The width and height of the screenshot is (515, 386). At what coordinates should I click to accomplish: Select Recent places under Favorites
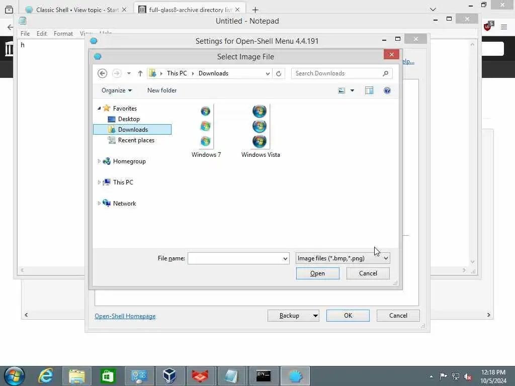(136, 140)
